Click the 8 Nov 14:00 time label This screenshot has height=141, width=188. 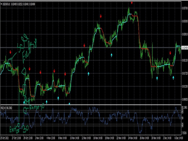point(63,138)
